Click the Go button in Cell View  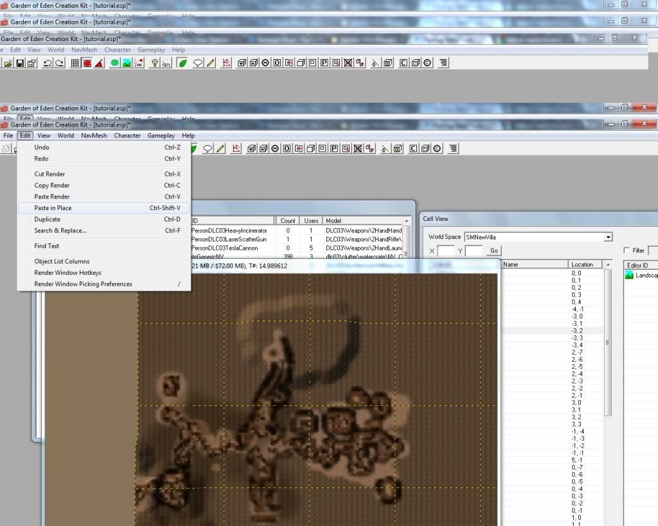pyautogui.click(x=494, y=250)
